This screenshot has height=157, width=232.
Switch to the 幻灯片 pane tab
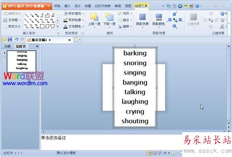click(21, 46)
